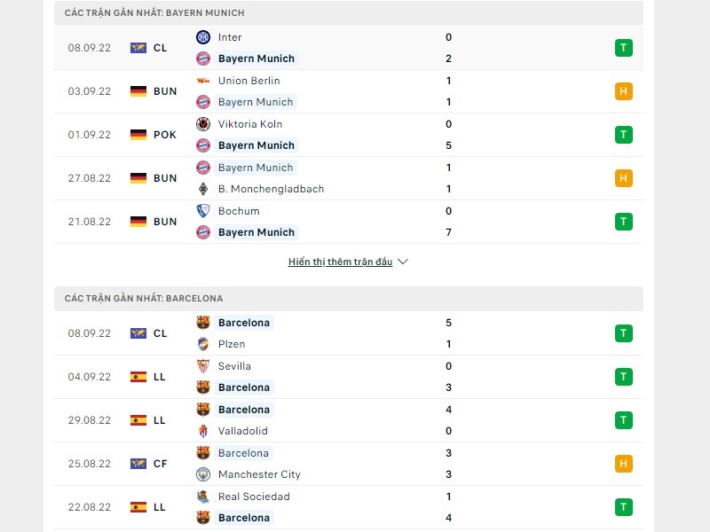
Task: Click the German flag on the POK row
Action: (x=138, y=135)
